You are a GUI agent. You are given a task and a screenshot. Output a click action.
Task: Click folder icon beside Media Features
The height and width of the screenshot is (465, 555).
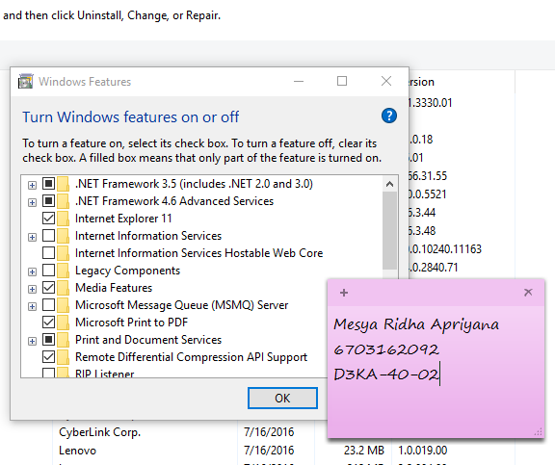tap(63, 288)
